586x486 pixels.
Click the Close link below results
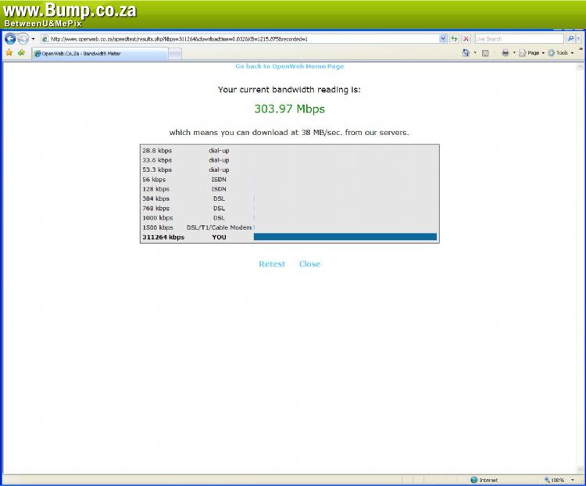(x=309, y=264)
